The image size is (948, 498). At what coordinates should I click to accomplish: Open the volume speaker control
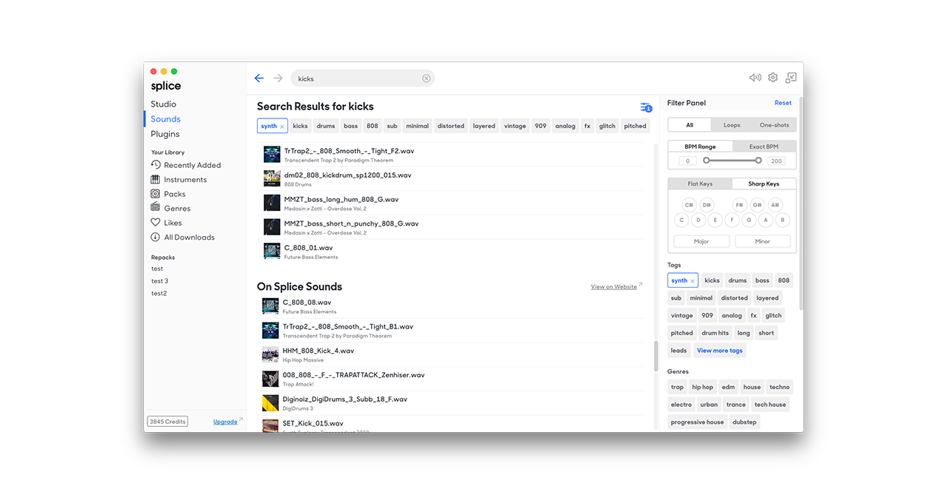pyautogui.click(x=755, y=78)
